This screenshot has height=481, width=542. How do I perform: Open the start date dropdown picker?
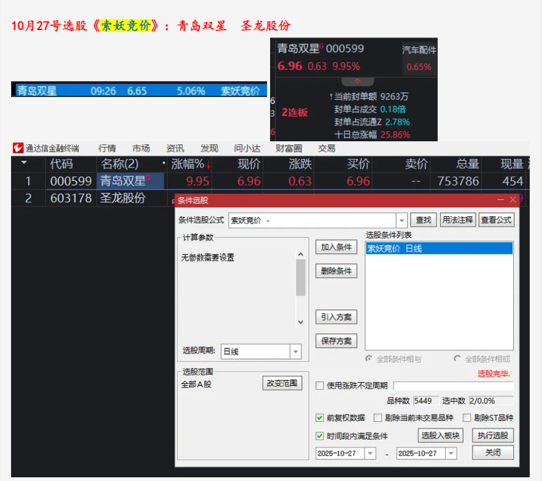tap(370, 453)
